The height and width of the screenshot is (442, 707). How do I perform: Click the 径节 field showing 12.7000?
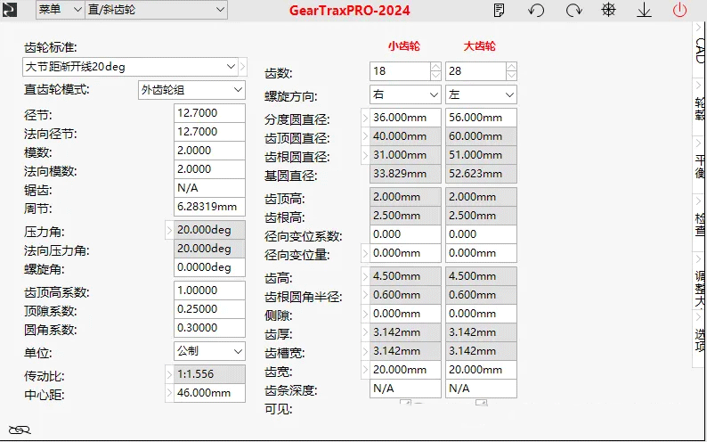[x=209, y=113]
